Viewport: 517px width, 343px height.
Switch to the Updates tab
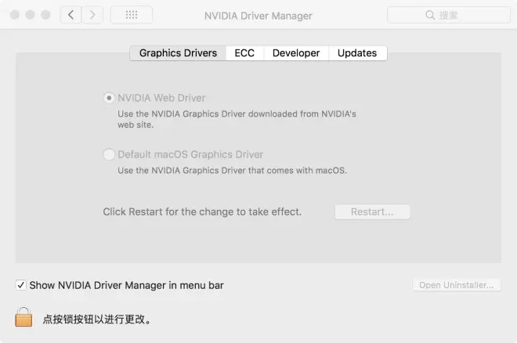pyautogui.click(x=357, y=53)
